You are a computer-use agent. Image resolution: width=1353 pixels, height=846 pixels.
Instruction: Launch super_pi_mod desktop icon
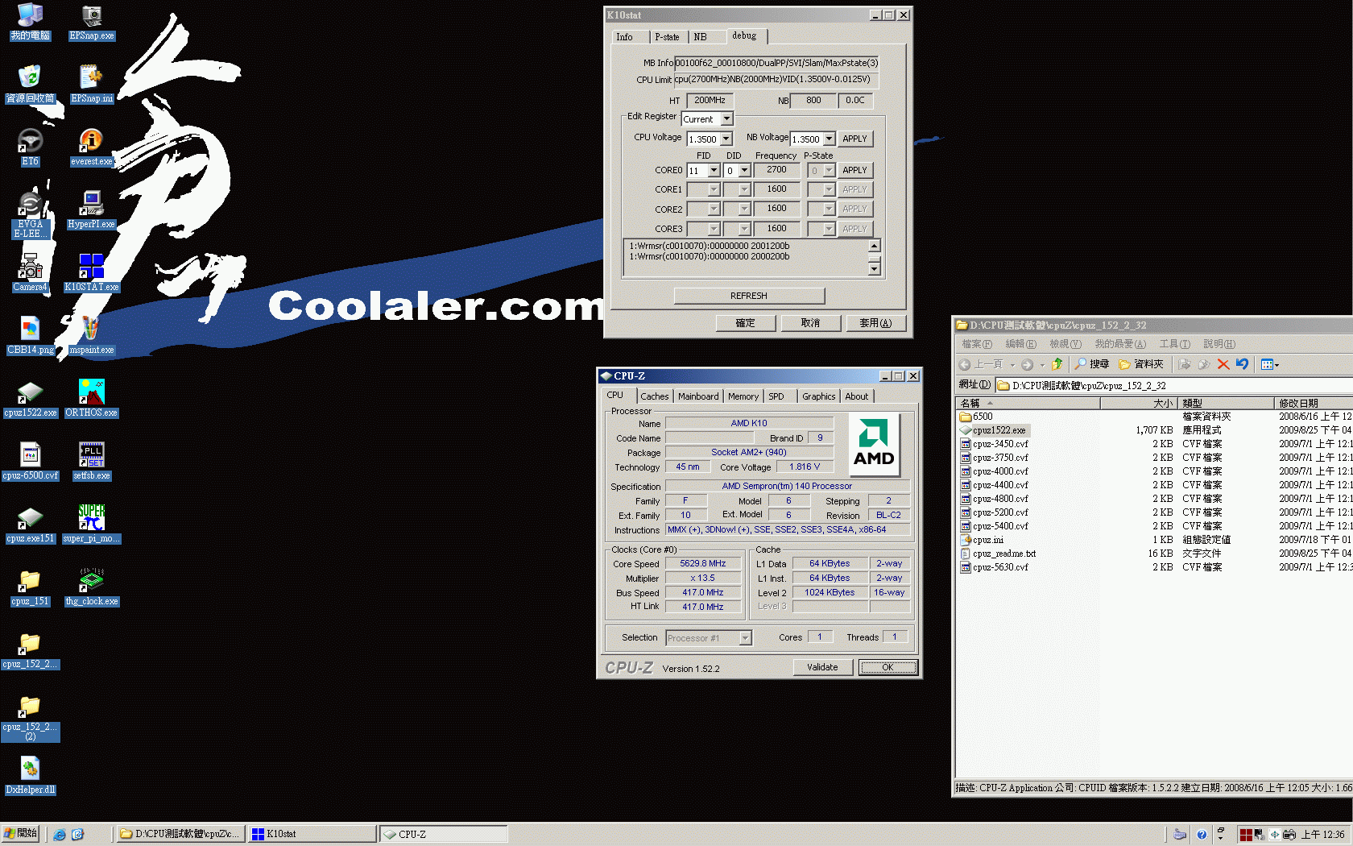tap(92, 525)
